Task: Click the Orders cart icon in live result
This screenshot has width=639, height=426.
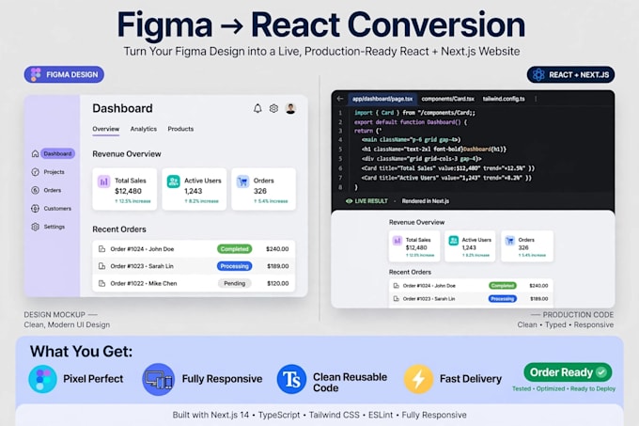Action: [x=510, y=241]
